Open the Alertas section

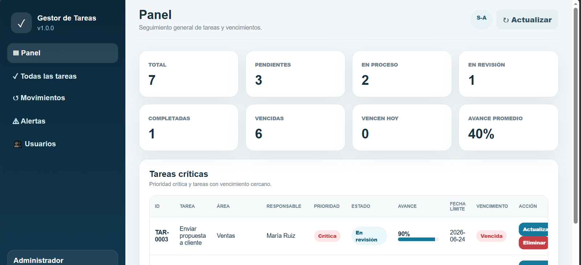pyautogui.click(x=62, y=121)
